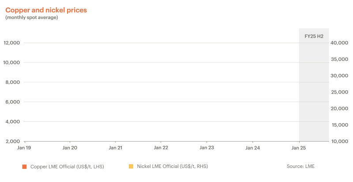Click the Jan 23 axis label

click(x=207, y=148)
